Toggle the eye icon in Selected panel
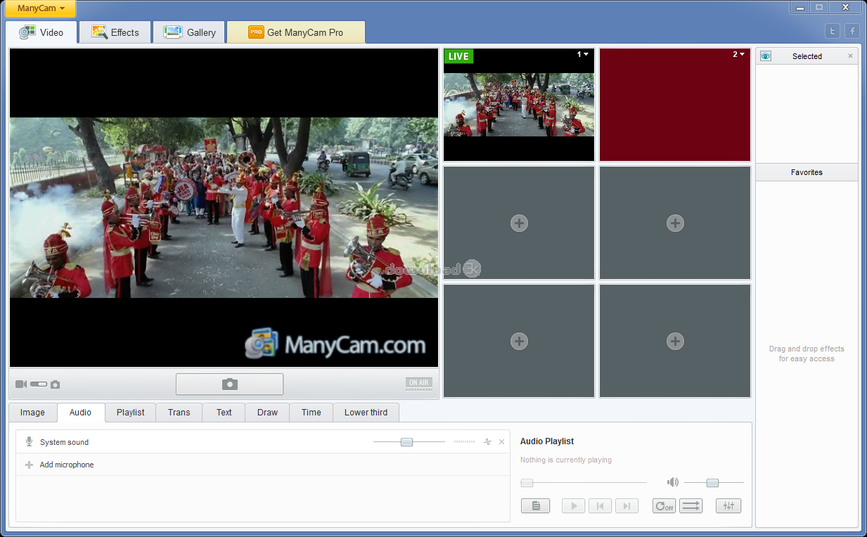 click(766, 56)
